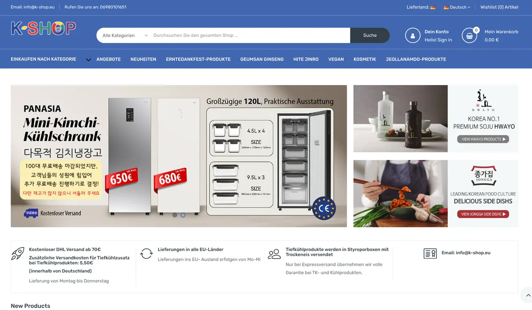The width and height of the screenshot is (532, 310).
Task: Open the Panasia kimchi fridge banner
Action: (x=179, y=156)
